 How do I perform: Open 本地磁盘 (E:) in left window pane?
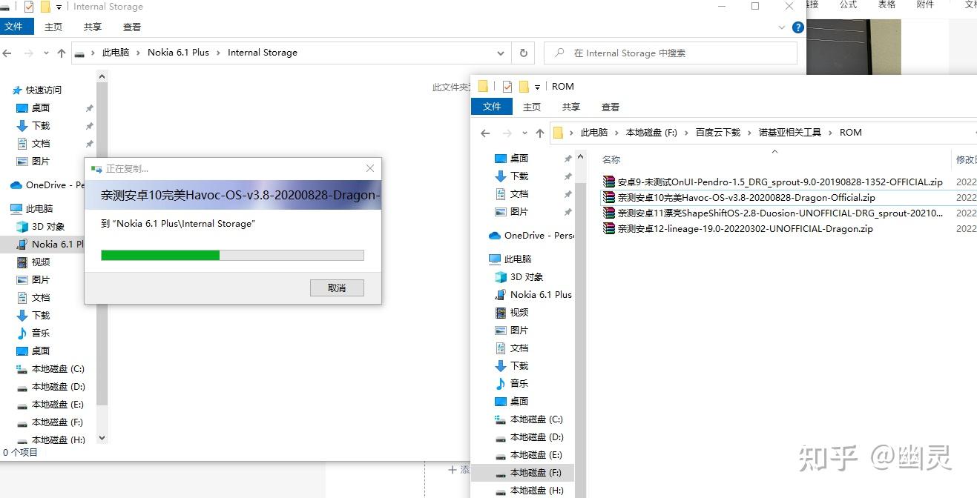pos(58,404)
